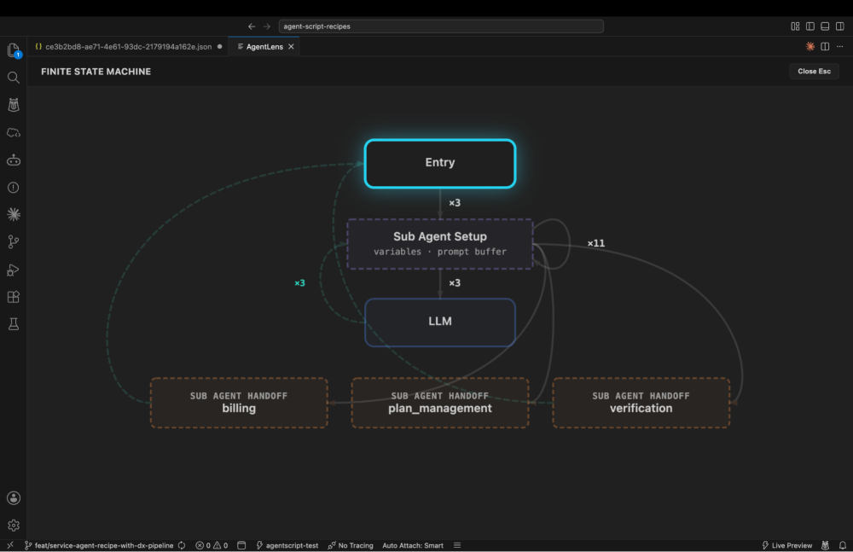Toggle bottom panel visibility
The width and height of the screenshot is (853, 552).
(825, 26)
